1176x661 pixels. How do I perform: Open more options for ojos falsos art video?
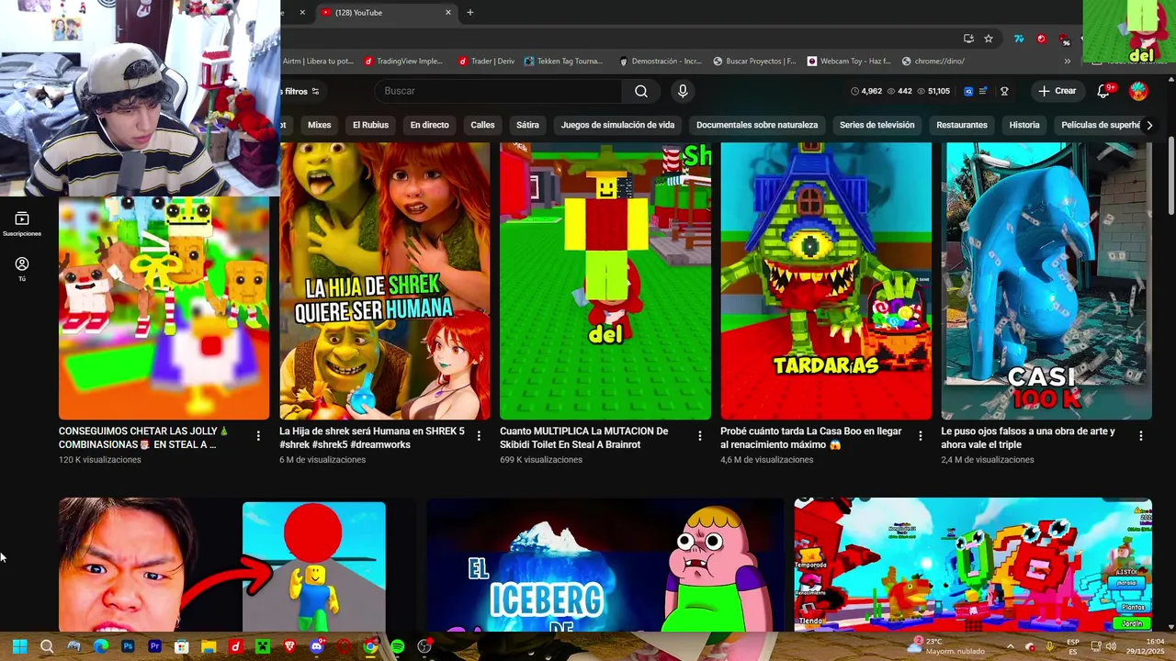[1140, 436]
